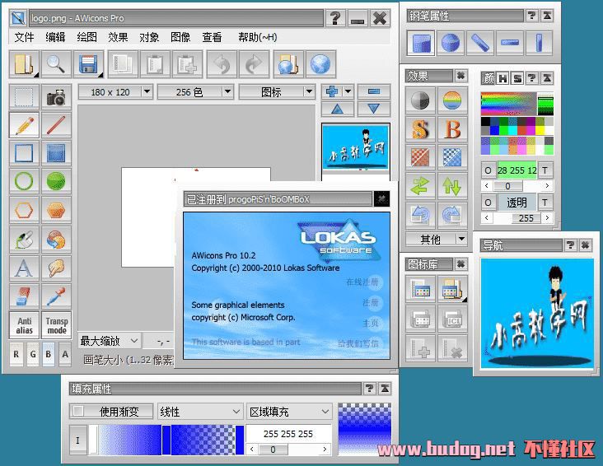Click the rainbow color spectrum palette
Viewport: 603px width, 466px height.
pos(508,104)
